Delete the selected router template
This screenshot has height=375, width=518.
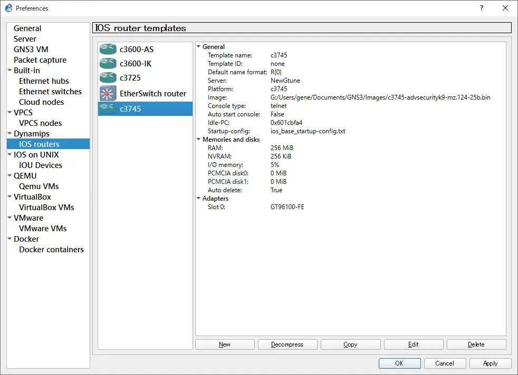point(476,344)
